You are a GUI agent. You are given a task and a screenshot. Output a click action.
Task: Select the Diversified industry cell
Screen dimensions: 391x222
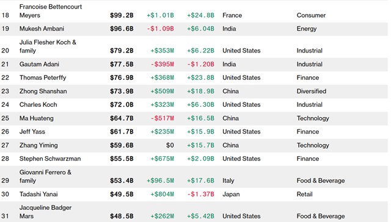[311, 91]
